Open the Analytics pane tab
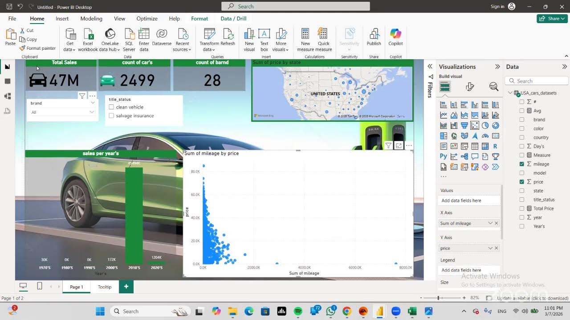570x320 pixels. (493, 87)
